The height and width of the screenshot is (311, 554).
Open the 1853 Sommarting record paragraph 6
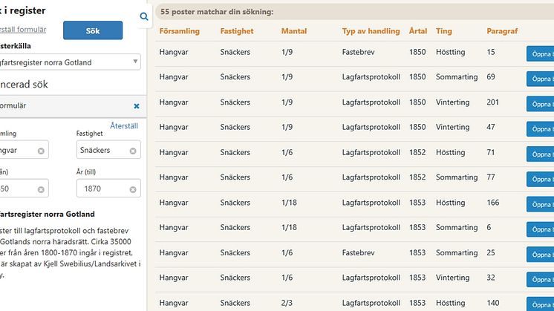click(540, 229)
